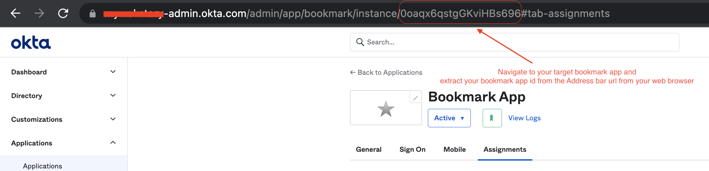Expand the Directory sidebar section
The height and width of the screenshot is (171, 709).
(113, 95)
